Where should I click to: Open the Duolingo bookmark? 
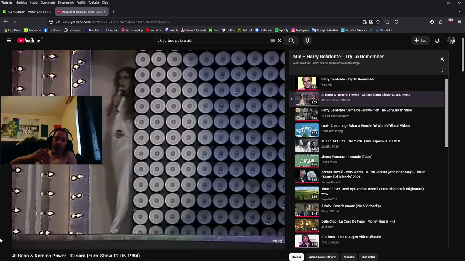[x=32, y=30]
